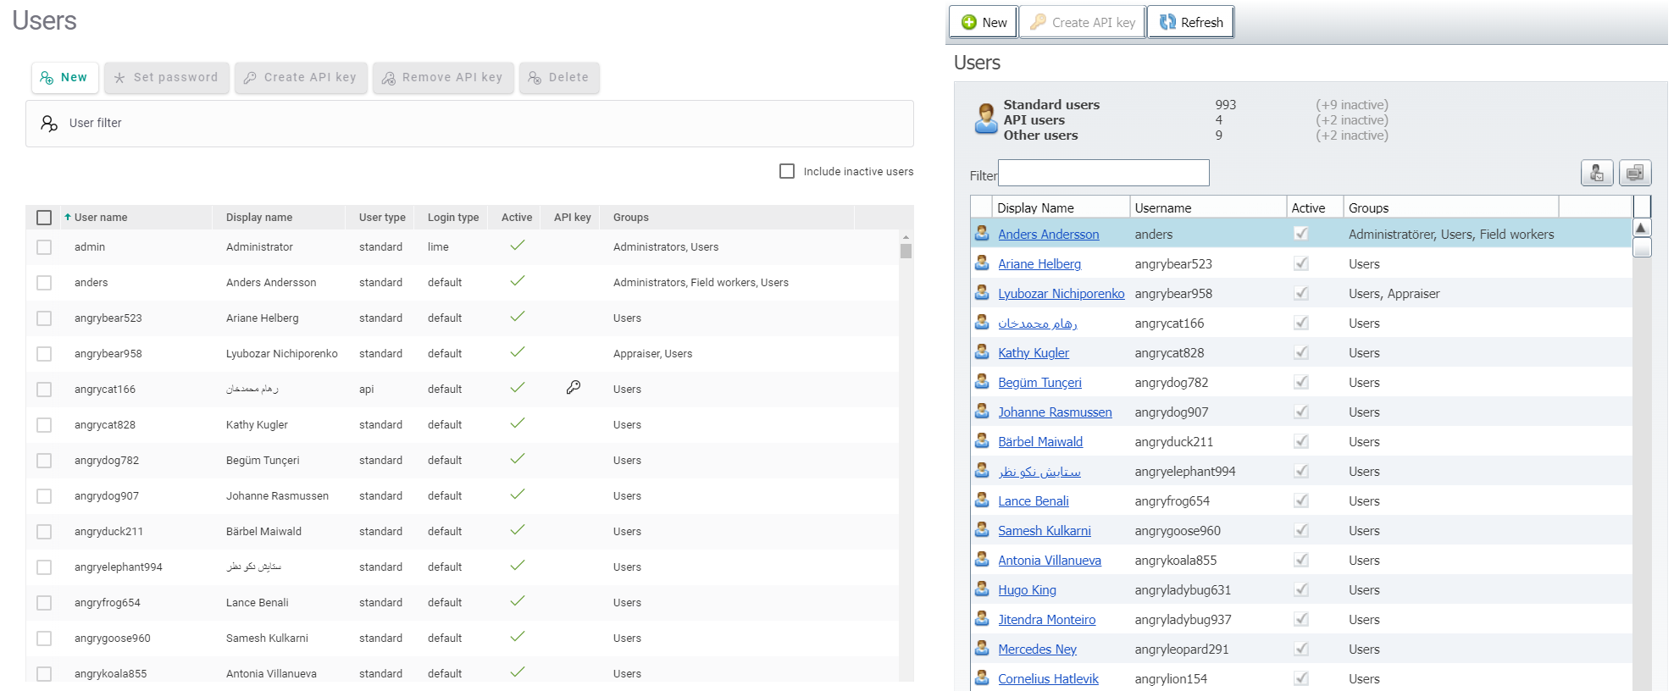Sort by User name column header
The width and height of the screenshot is (1674, 691).
pos(100,218)
